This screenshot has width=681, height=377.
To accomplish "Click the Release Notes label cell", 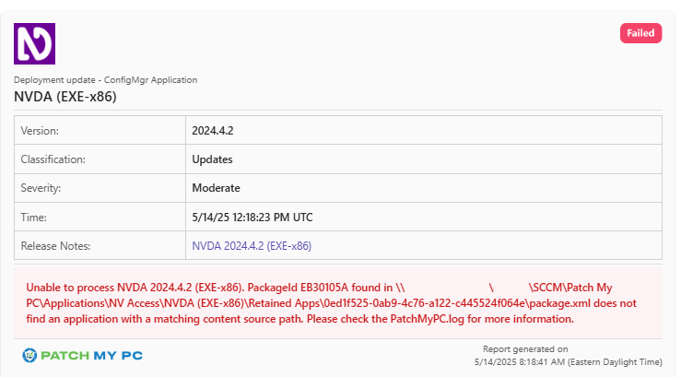I will pyautogui.click(x=100, y=245).
